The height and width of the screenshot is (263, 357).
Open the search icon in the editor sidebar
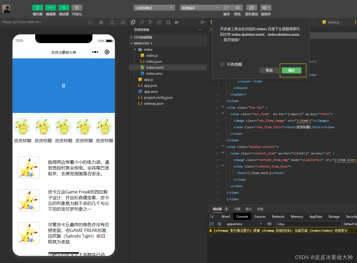tap(142, 22)
